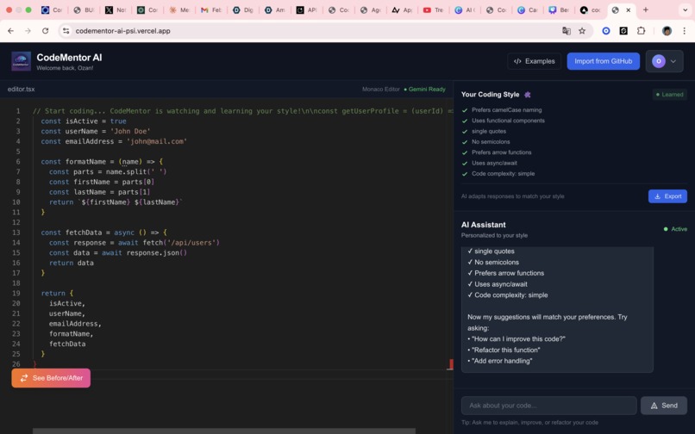Switch to the 'Dig' tab

pos(242,9)
